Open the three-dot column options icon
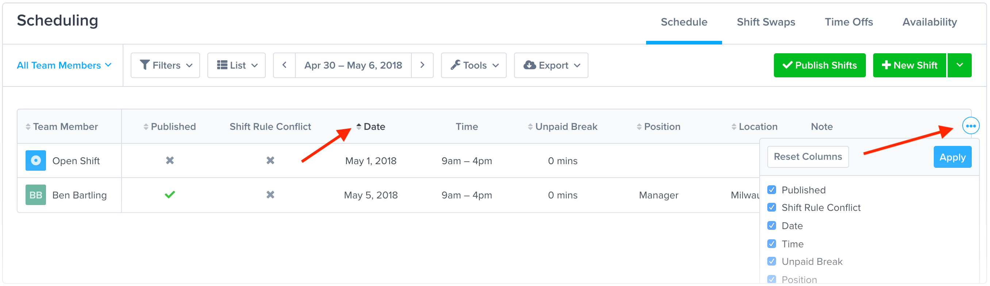The image size is (990, 286). (970, 126)
